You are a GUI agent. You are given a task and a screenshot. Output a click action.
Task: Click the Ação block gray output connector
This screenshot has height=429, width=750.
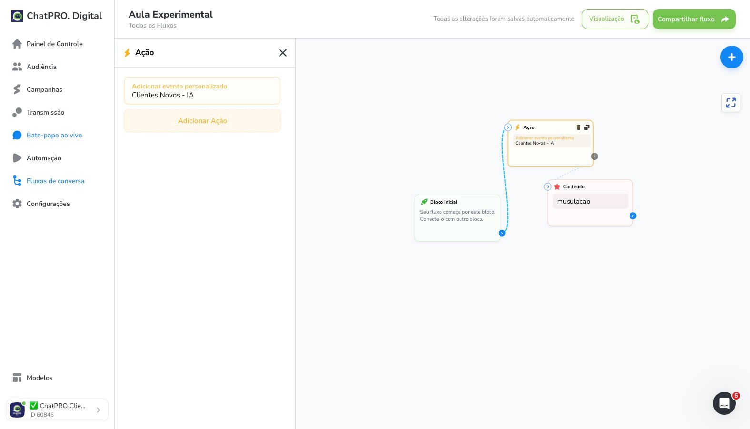[594, 156]
